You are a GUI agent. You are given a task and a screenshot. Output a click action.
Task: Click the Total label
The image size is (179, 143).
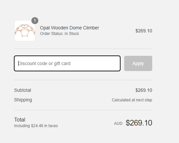[x=19, y=120]
